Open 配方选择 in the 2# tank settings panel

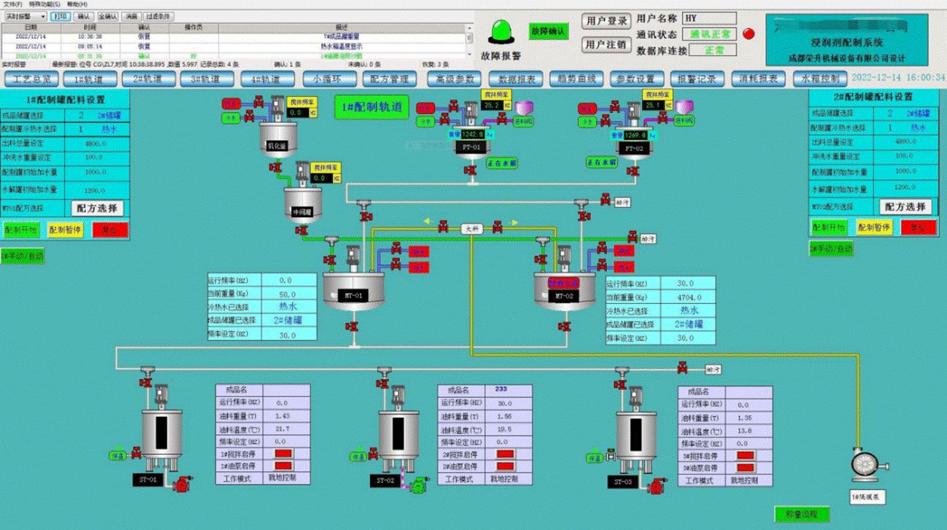[x=905, y=207]
